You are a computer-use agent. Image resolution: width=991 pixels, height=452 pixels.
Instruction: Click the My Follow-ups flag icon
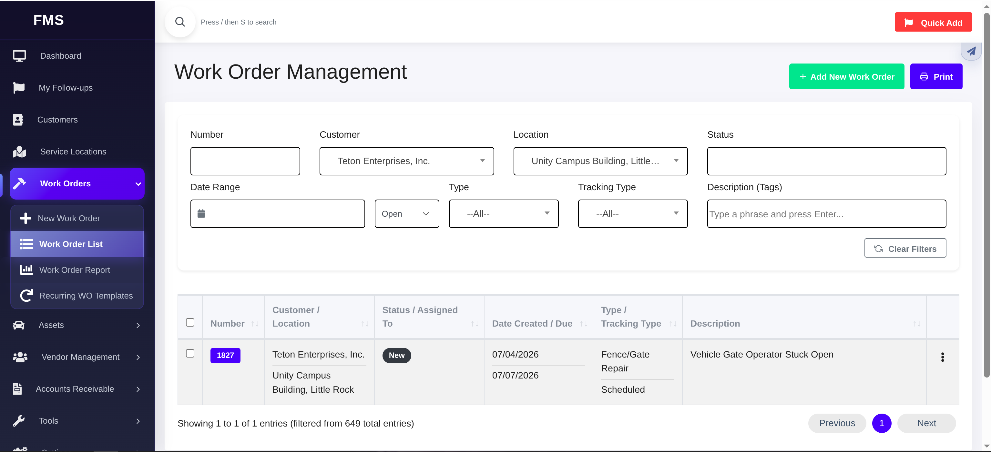point(18,88)
